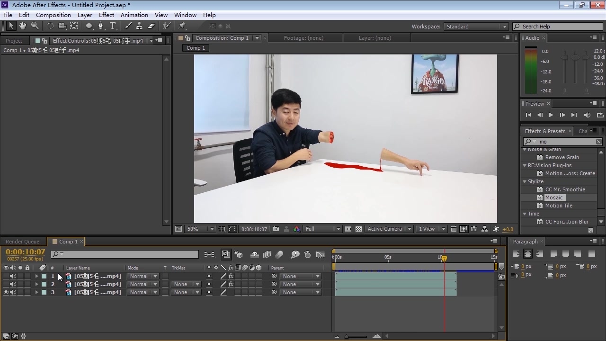This screenshot has width=606, height=341.
Task: Select the Zoom tool in toolbar
Action: pyautogui.click(x=35, y=26)
